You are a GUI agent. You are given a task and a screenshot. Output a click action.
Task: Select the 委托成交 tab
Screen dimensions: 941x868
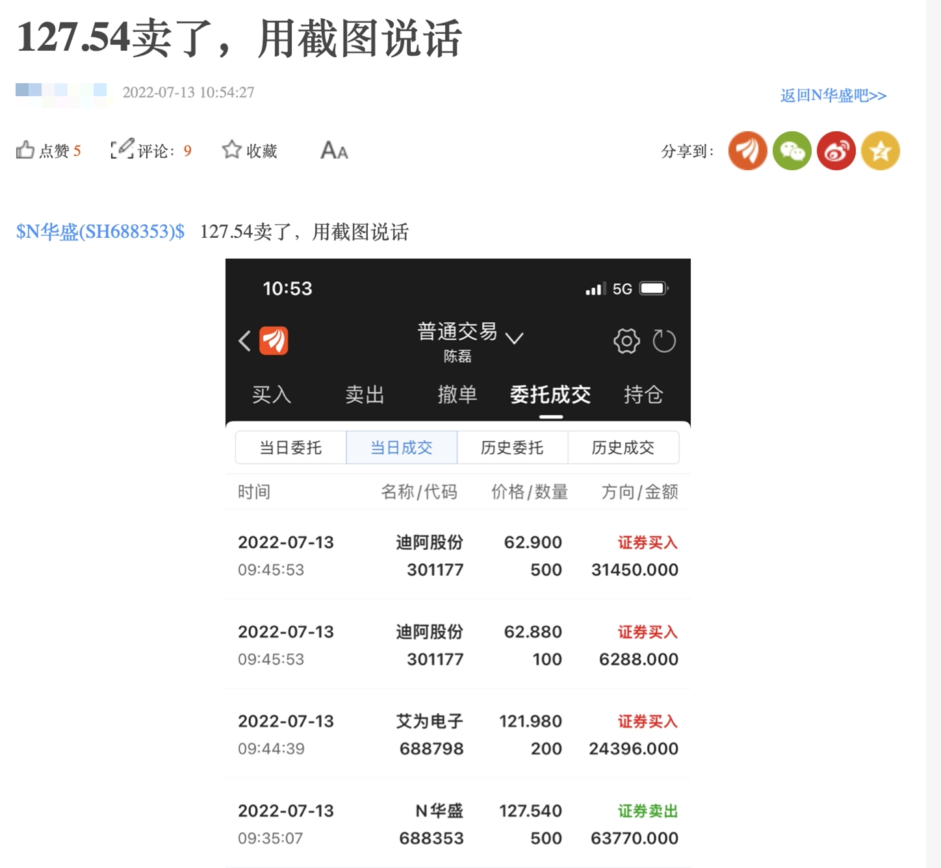(x=550, y=394)
